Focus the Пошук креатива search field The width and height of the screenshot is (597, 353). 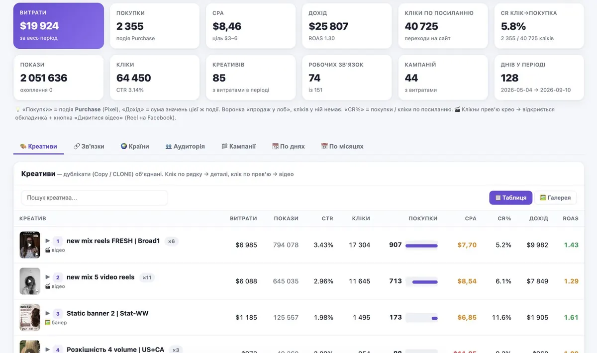95,197
